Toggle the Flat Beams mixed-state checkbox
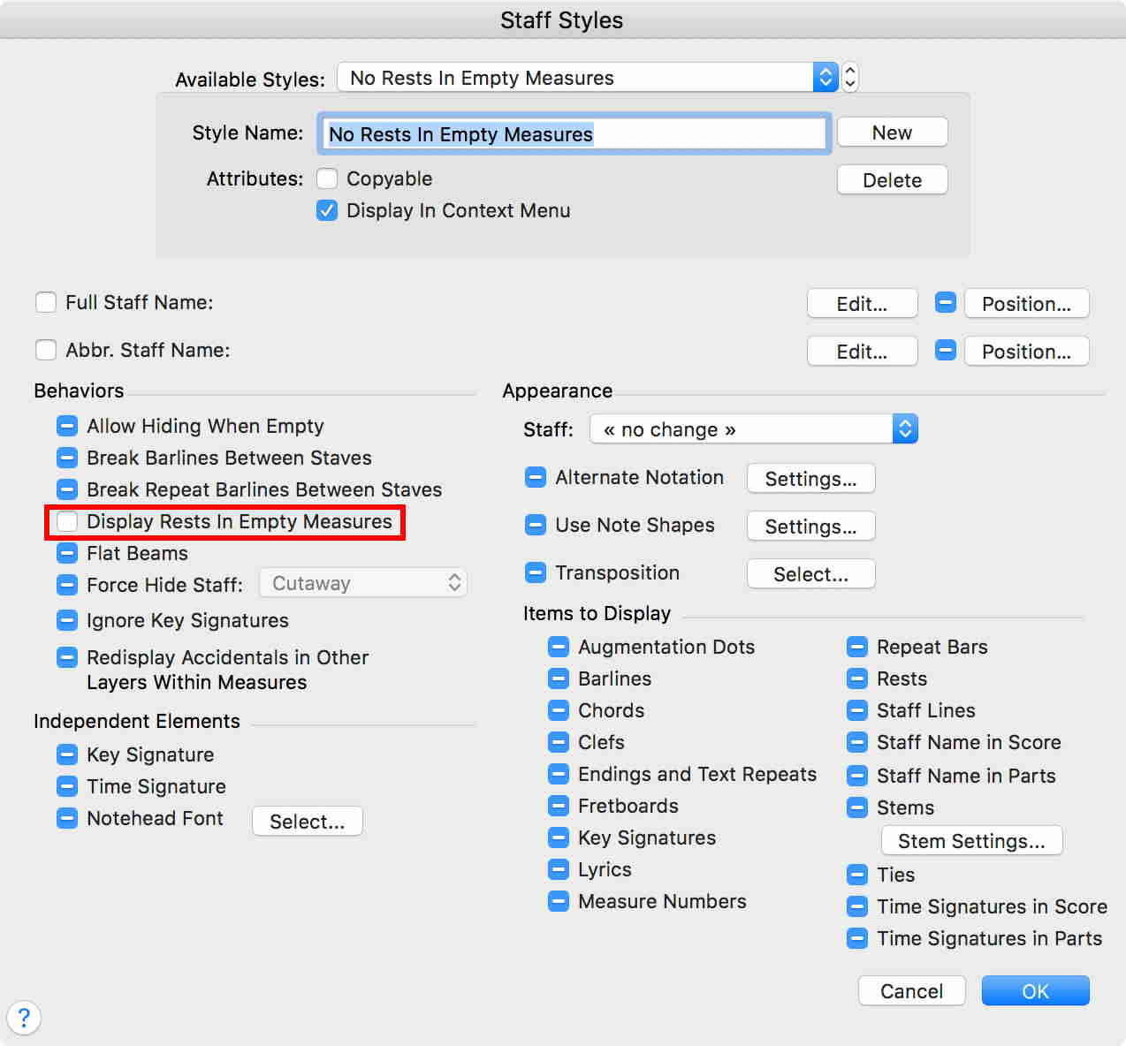Screen dimensions: 1126x1046 pyautogui.click(x=67, y=553)
